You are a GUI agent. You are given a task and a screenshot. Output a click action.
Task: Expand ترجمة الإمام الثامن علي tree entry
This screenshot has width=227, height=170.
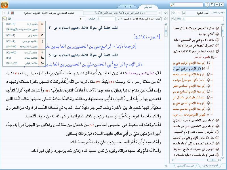208,103
